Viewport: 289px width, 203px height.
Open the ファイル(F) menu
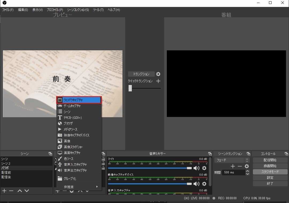point(8,10)
